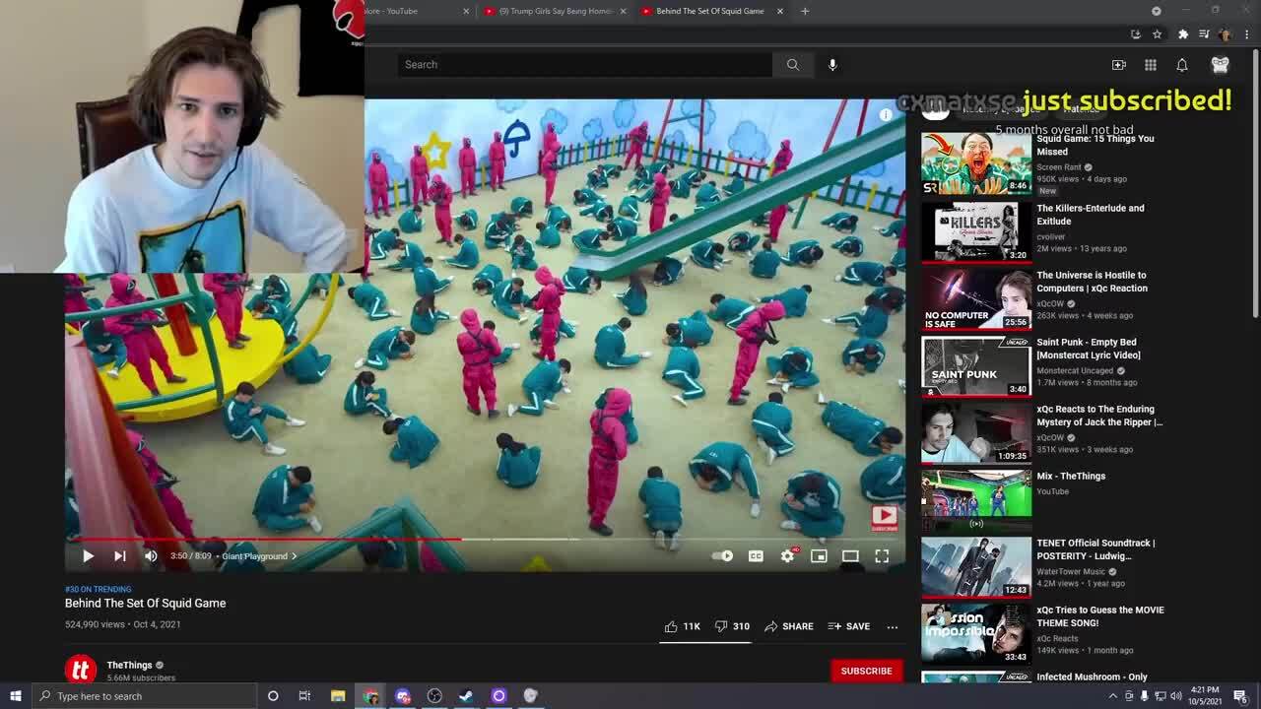The image size is (1261, 709).
Task: Open the YouTube Create video icon
Action: point(1119,65)
